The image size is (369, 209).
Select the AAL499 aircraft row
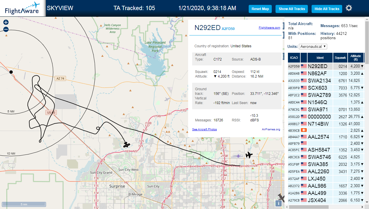[x=326, y=193]
